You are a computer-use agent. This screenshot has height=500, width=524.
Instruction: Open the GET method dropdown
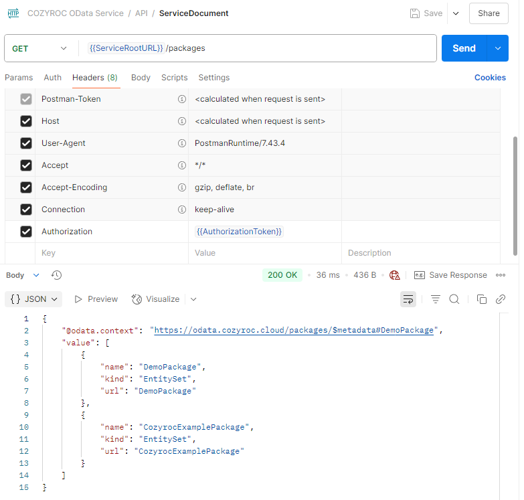pos(40,48)
